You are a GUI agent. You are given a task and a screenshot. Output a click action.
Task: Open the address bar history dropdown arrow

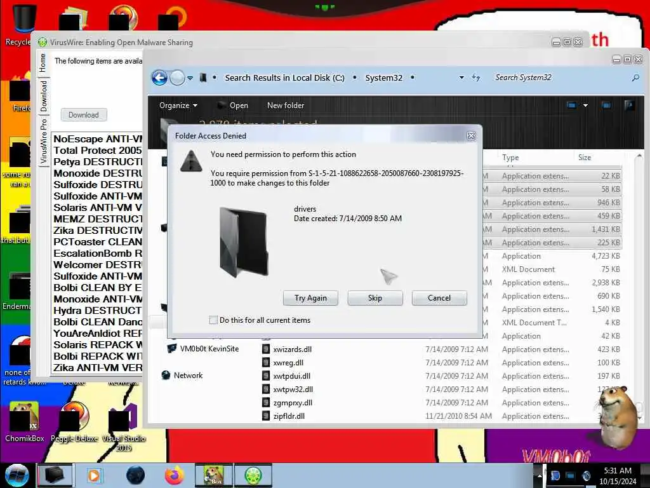point(461,78)
